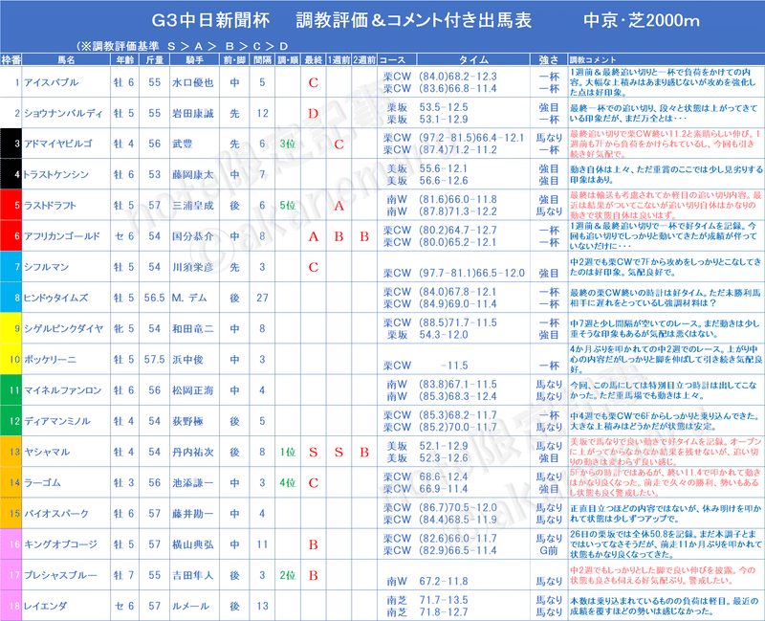Screen dimensions: 765x621
Task: Click the yellow frame number 10 cell
Action: pyautogui.click(x=11, y=359)
